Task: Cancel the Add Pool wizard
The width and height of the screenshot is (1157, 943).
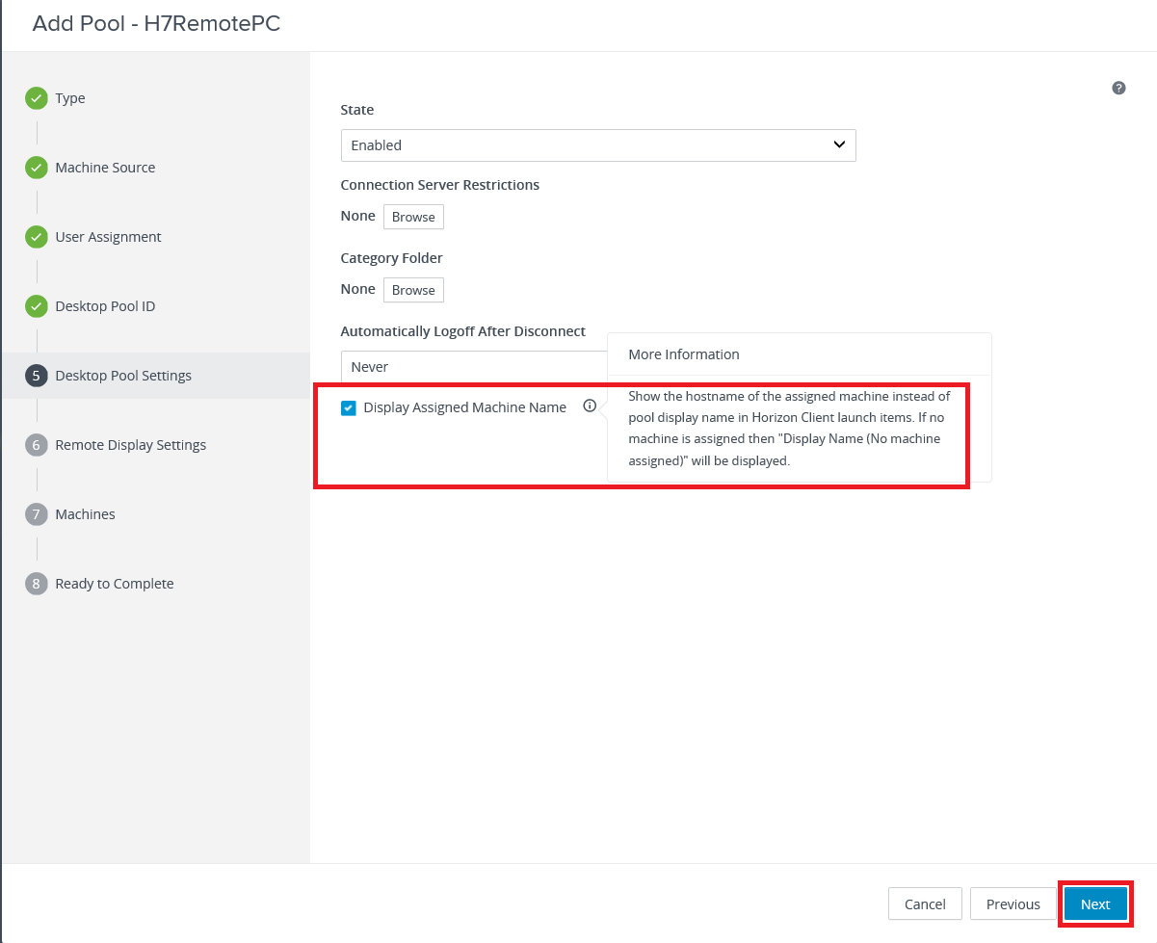Action: coord(925,904)
